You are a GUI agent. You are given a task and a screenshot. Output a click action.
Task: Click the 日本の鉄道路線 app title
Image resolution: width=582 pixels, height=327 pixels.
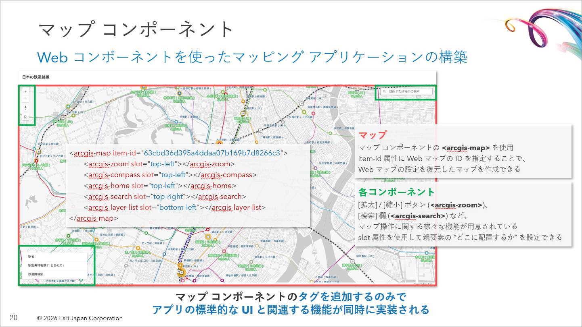click(x=36, y=77)
